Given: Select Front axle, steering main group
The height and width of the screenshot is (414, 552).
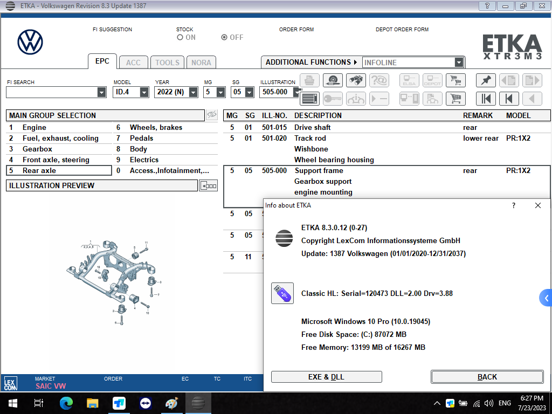Looking at the screenshot, I should (56, 160).
